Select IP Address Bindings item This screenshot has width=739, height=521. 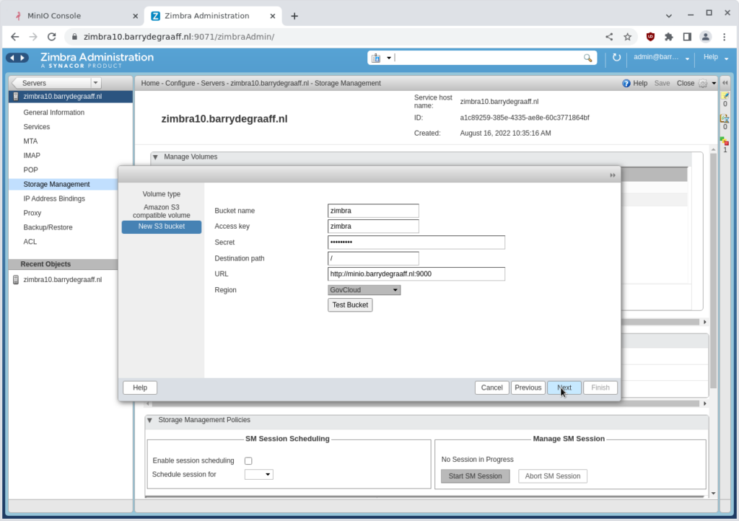[54, 198]
